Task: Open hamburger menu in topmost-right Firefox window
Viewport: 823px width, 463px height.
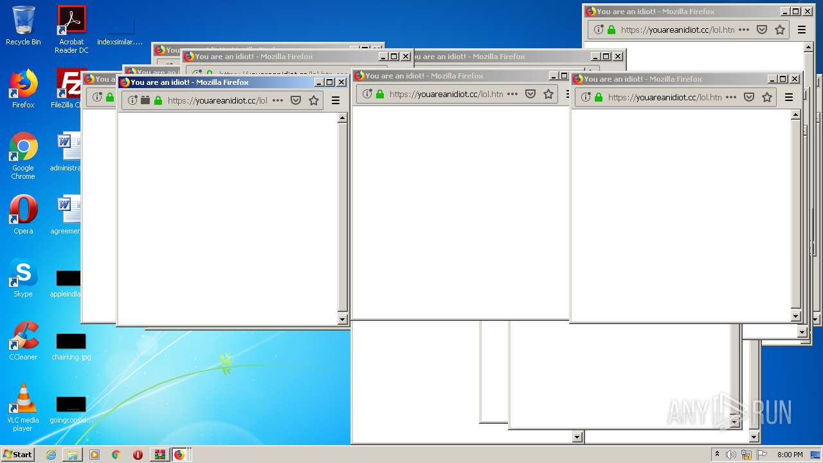Action: pyautogui.click(x=802, y=30)
